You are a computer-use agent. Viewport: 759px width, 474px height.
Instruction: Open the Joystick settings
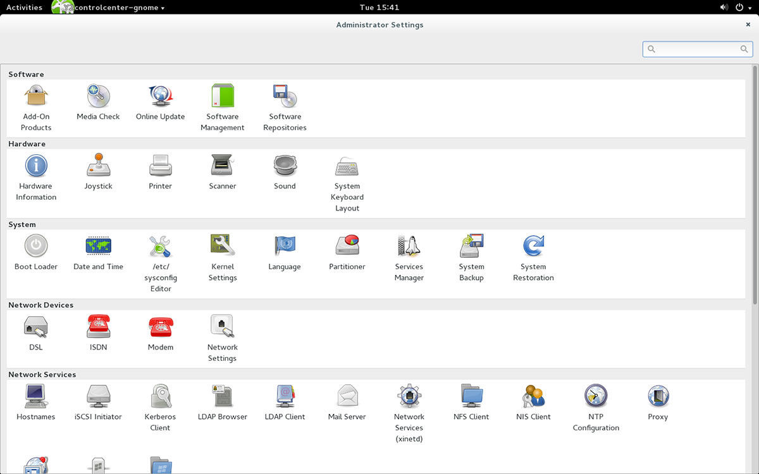(x=98, y=173)
